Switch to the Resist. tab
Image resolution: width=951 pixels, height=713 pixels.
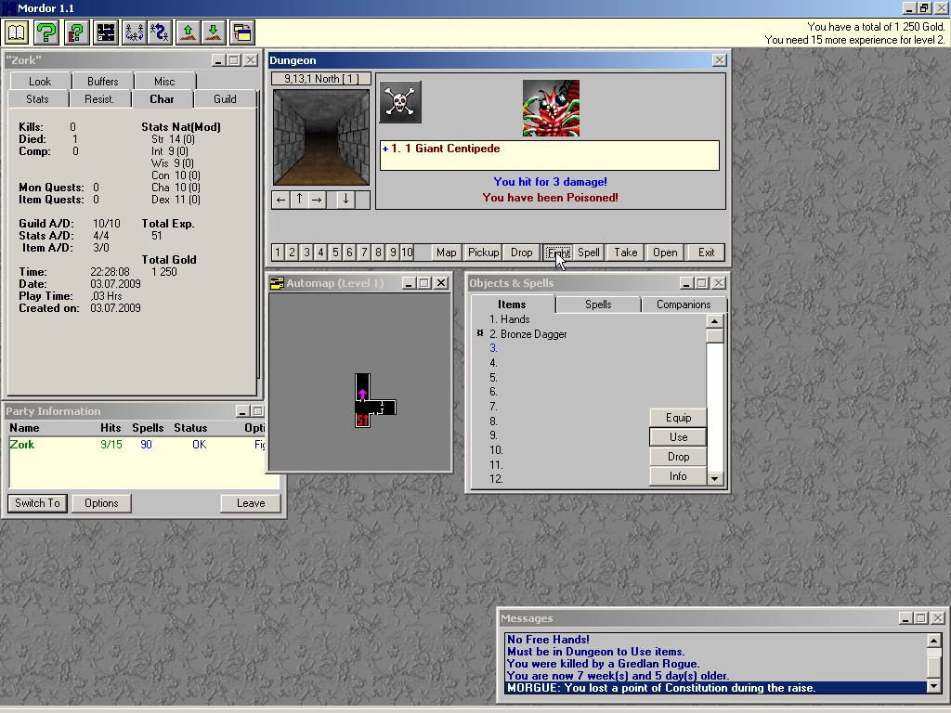99,99
